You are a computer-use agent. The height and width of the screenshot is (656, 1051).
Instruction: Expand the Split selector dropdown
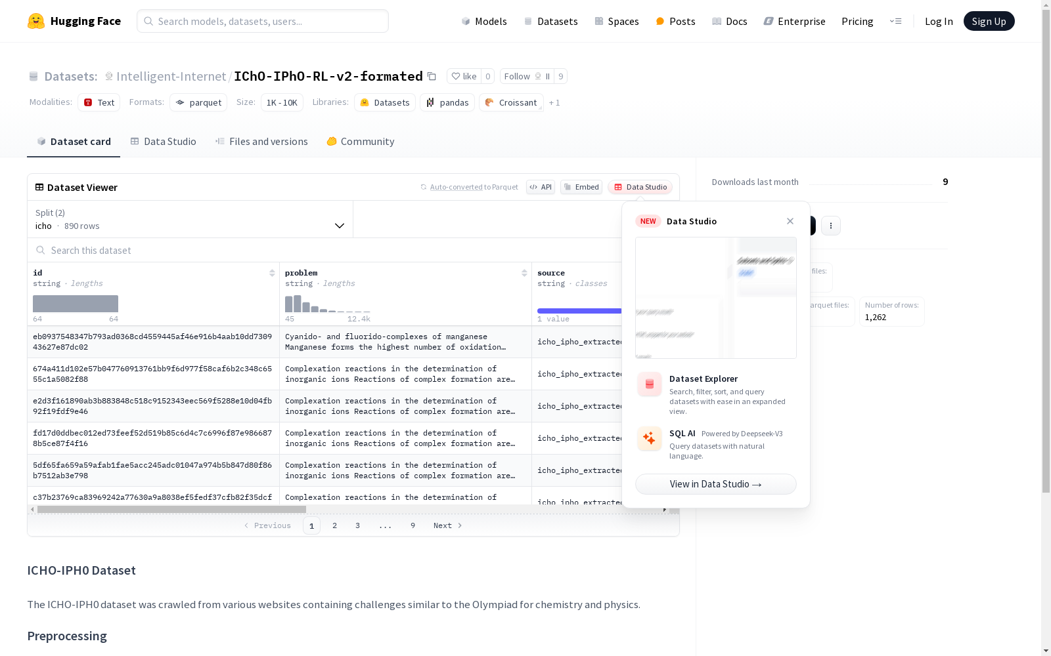pos(190,219)
